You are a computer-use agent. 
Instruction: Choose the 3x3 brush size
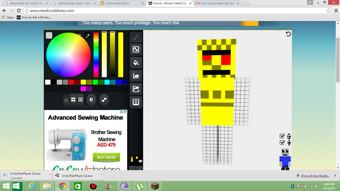pos(80,99)
